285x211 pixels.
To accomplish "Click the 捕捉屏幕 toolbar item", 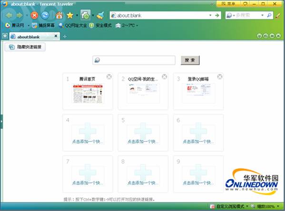I will coord(43,25).
